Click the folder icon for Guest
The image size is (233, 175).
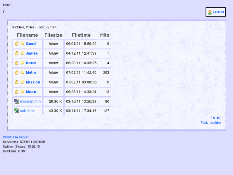(x=22, y=43)
